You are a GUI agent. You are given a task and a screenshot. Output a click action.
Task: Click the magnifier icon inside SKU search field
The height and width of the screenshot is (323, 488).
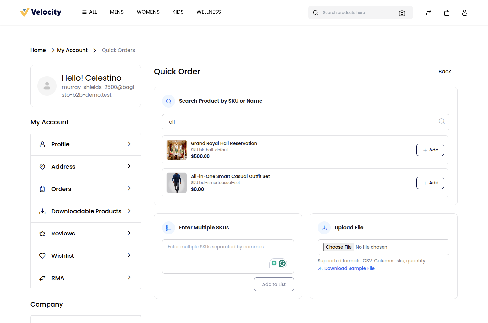442,121
